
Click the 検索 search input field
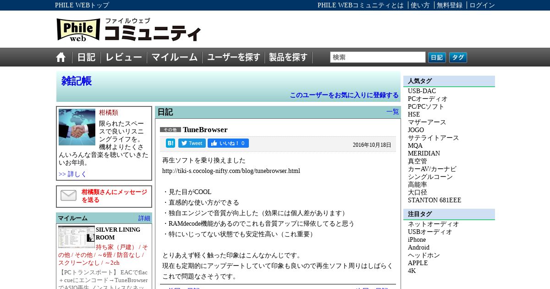point(378,57)
